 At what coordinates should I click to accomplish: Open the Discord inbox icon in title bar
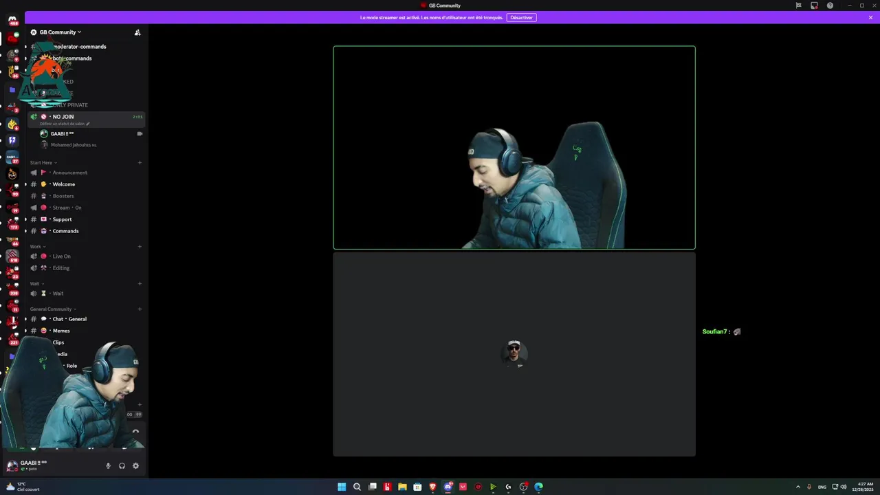814,5
